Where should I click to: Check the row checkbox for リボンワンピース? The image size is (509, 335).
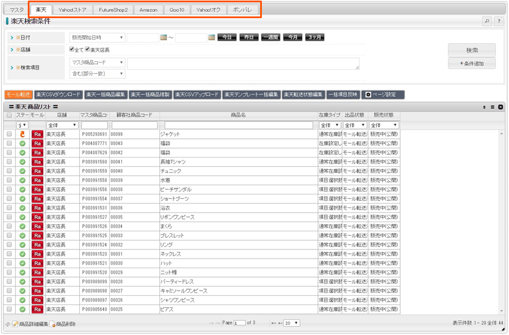point(9,217)
